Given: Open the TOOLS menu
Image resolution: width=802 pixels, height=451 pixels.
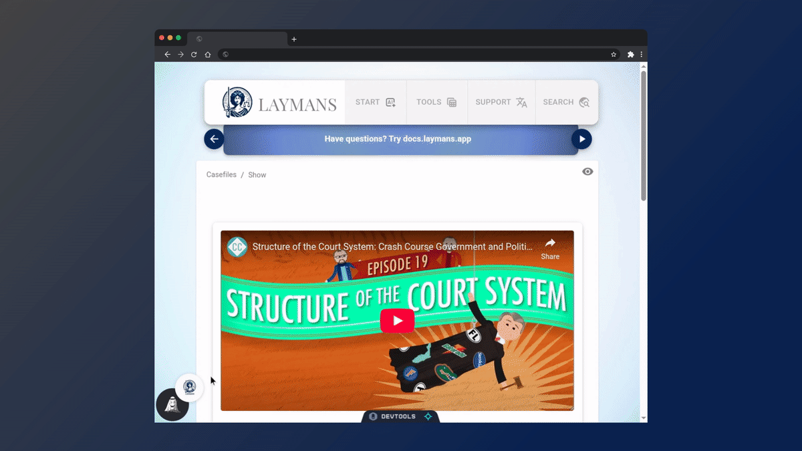Looking at the screenshot, I should (x=436, y=102).
